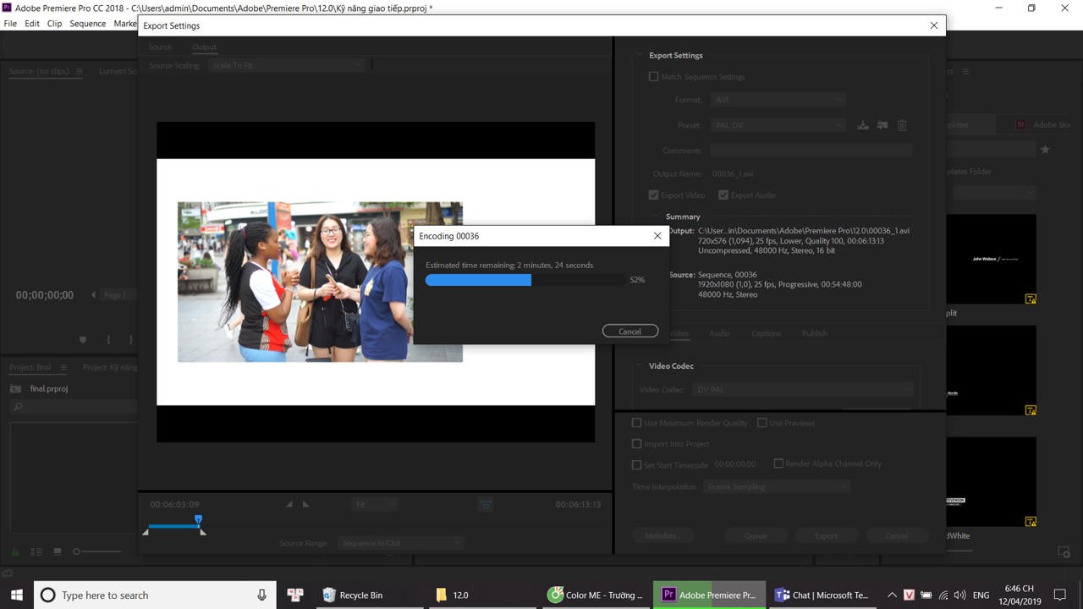
Task: Enable Use Maximum Render Quality
Action: coord(637,423)
